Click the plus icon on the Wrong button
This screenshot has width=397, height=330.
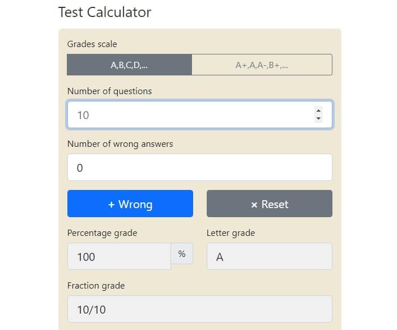pos(112,205)
